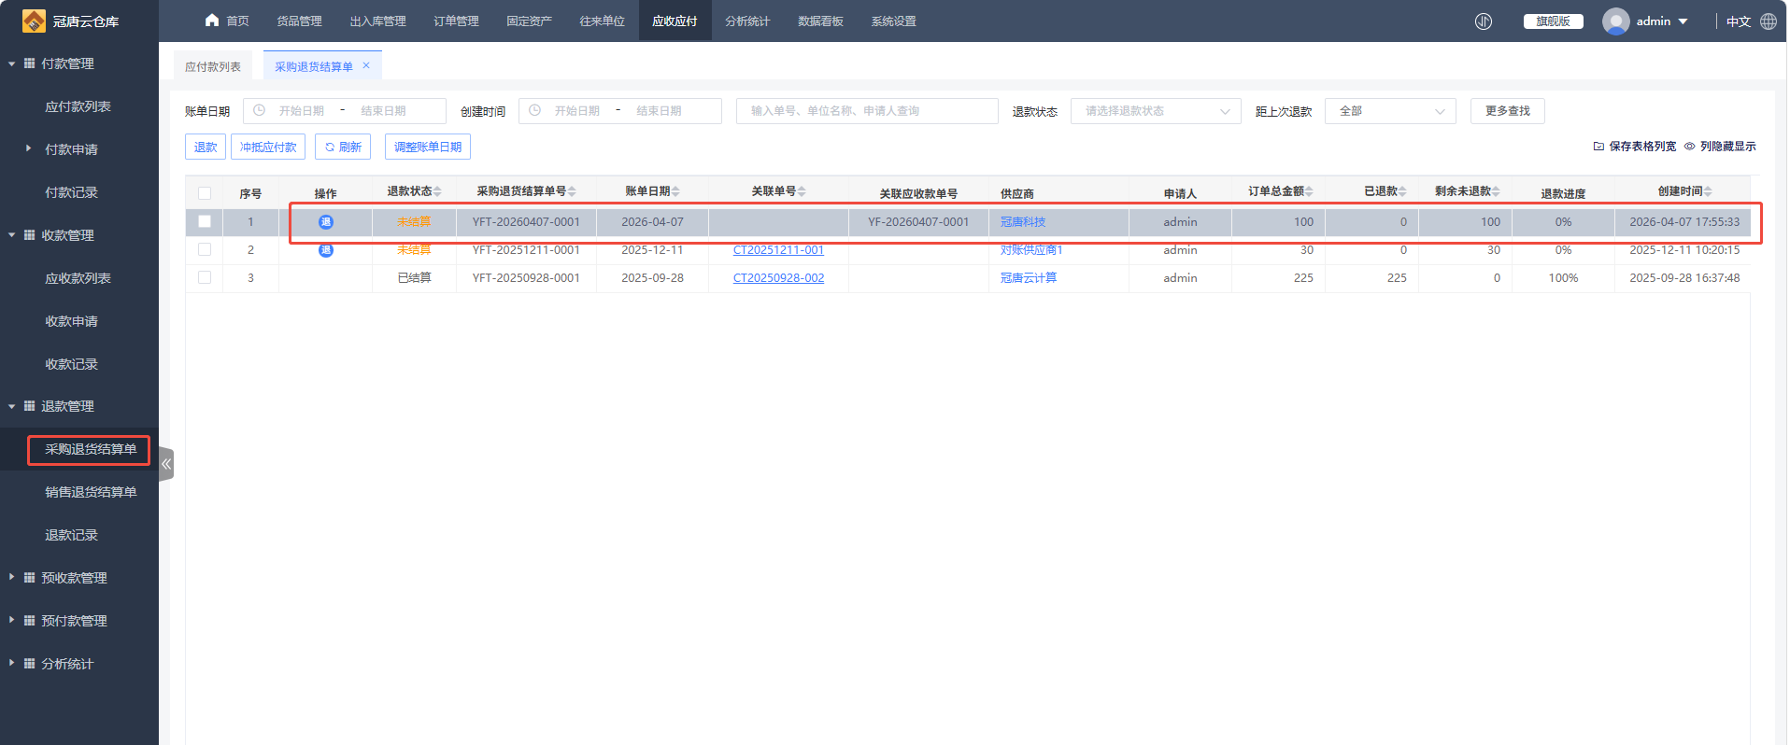Sort by 已退款 column arrows
Image resolution: width=1790 pixels, height=745 pixels.
point(1402,191)
